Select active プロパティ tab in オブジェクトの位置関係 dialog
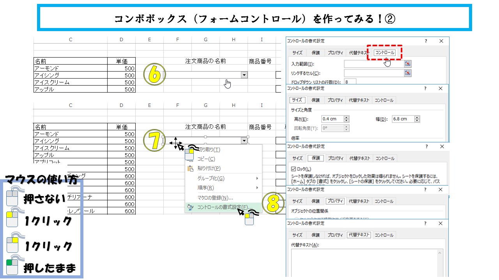 point(335,201)
